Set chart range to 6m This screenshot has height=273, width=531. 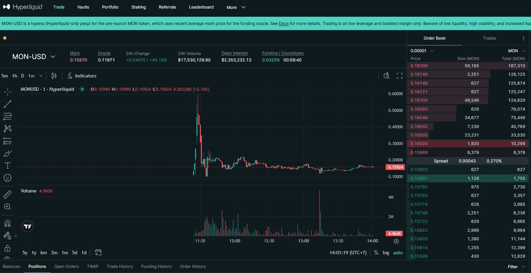[43, 253]
